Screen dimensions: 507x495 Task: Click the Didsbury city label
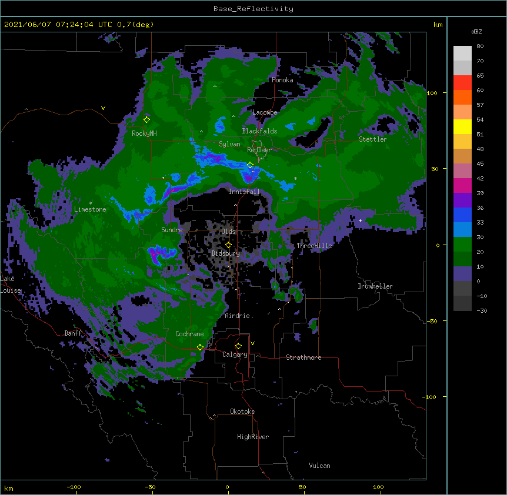click(x=225, y=253)
